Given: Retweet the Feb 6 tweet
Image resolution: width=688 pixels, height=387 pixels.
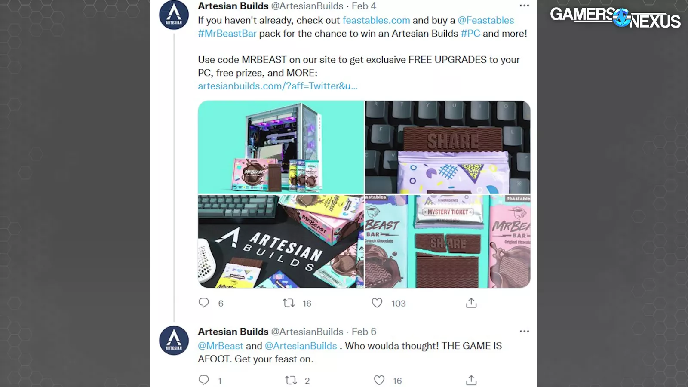Looking at the screenshot, I should pos(291,380).
